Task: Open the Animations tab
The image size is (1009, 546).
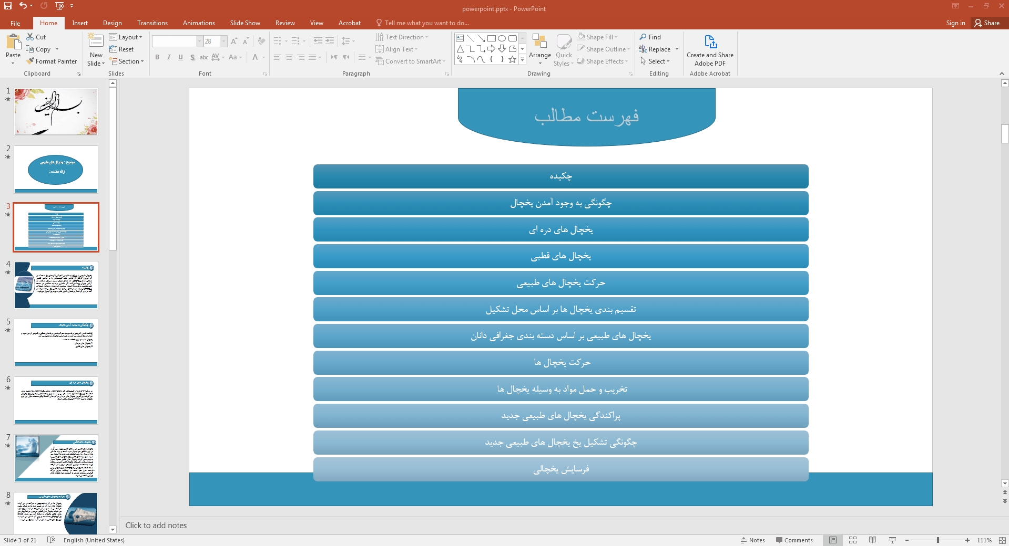Action: pos(199,23)
